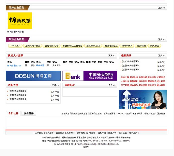Open [推荐]锦尚中国测试 in 最新资讯 list
Image resolution: width=174 pixels, height=156 pixels.
pos(130,61)
